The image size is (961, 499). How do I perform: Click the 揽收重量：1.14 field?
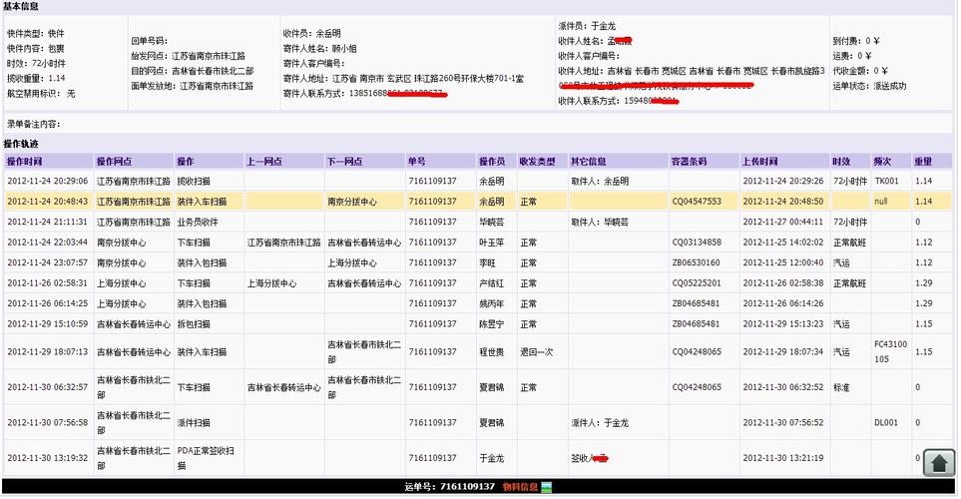tap(36, 79)
